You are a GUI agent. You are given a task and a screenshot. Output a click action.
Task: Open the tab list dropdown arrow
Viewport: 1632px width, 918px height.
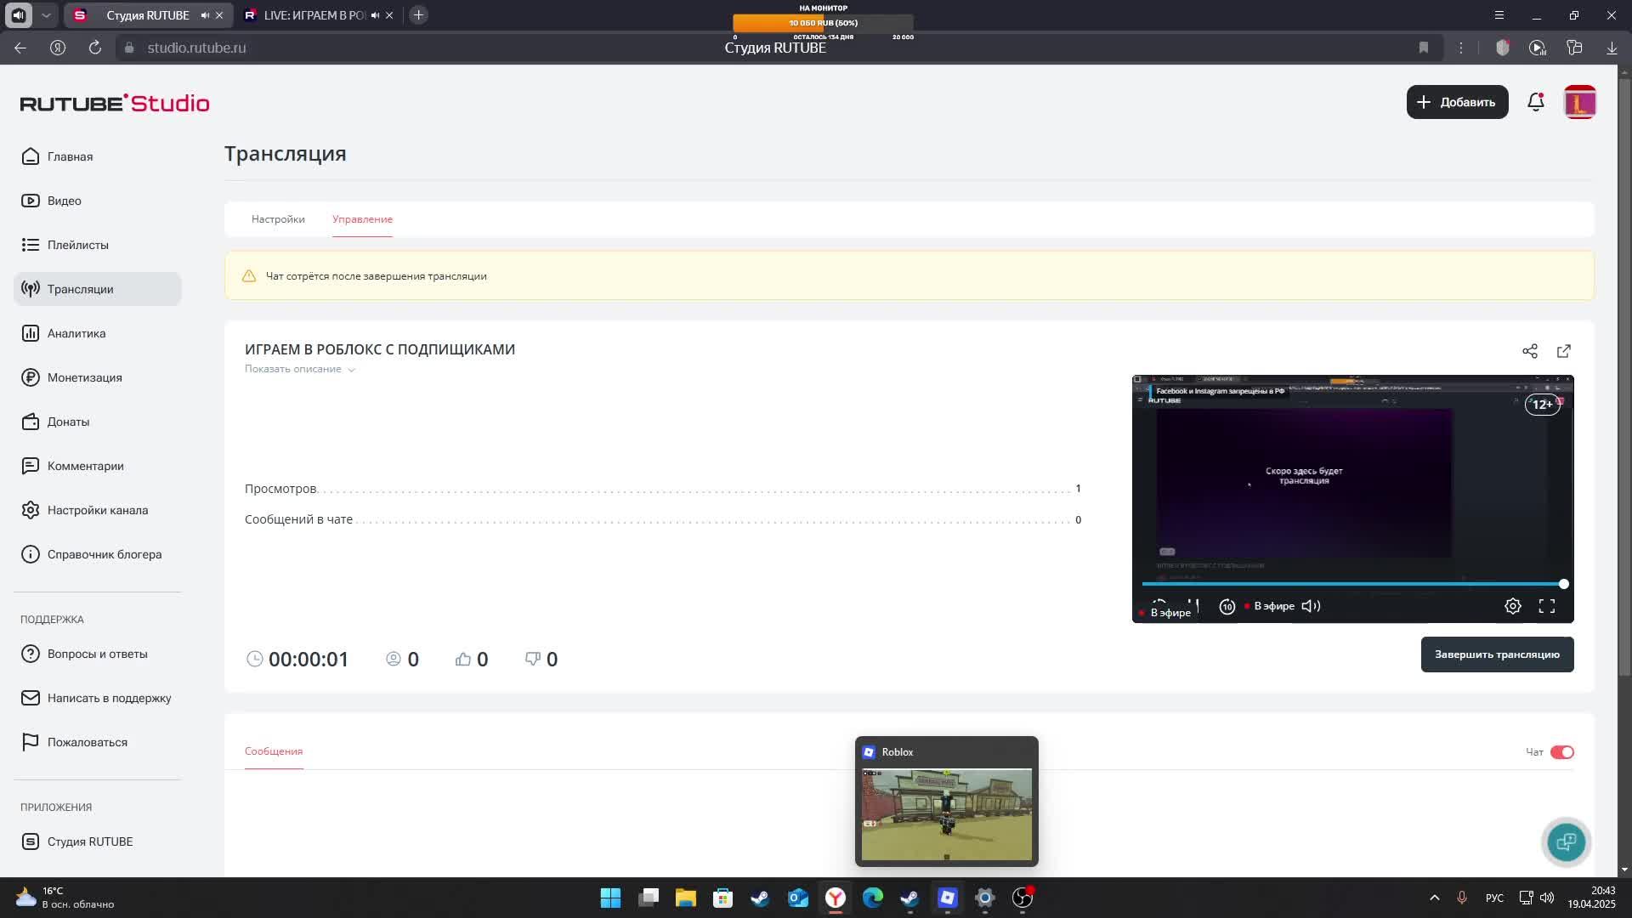[46, 15]
